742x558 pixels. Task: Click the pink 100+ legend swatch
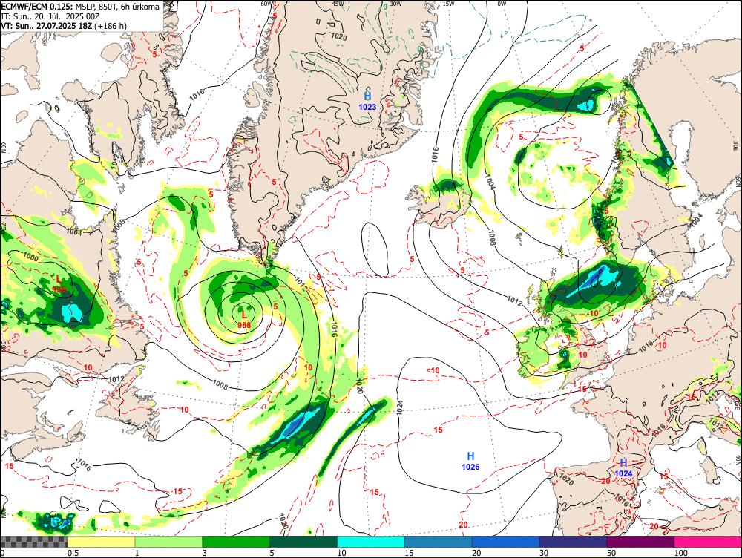[x=708, y=542]
